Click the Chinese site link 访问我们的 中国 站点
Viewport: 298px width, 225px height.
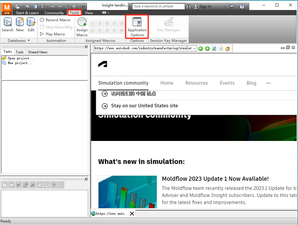(133, 93)
